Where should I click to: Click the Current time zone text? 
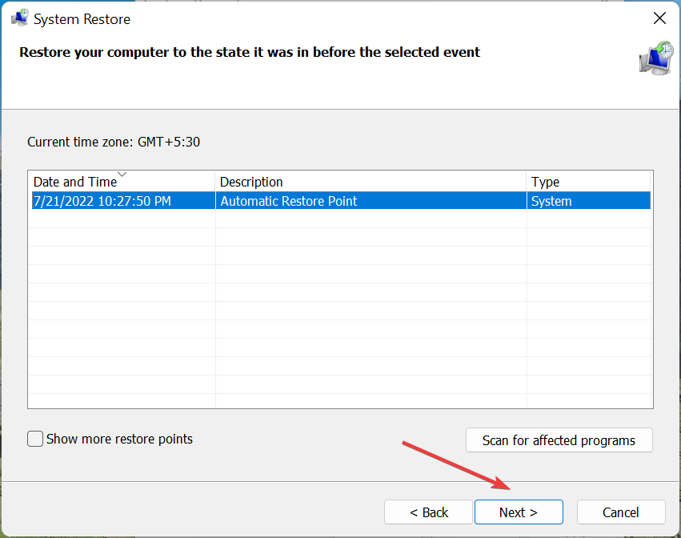[114, 142]
